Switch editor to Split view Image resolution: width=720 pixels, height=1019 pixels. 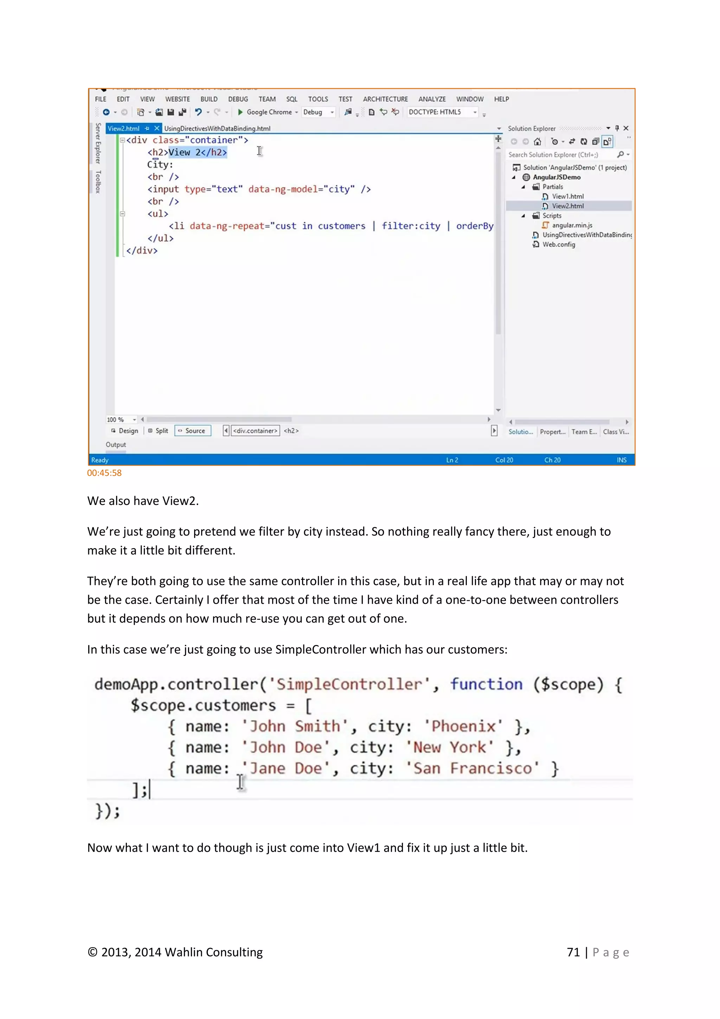point(158,431)
